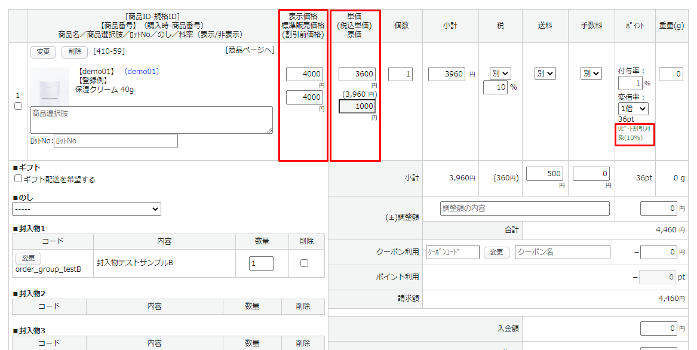Image resolution: width=697 pixels, height=350 pixels.
Task: Click the 商品選択肢 text area
Action: tap(152, 119)
